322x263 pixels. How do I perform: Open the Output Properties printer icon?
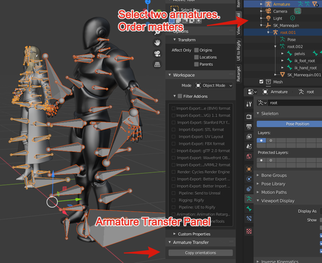click(249, 126)
